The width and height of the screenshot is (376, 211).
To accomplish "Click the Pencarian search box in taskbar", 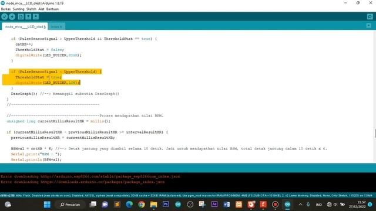I will click(x=70, y=205).
